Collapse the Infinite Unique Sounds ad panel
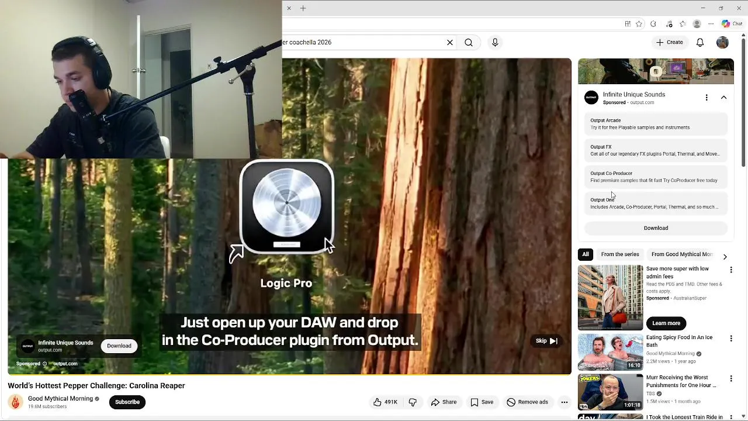This screenshot has width=748, height=421. coord(723,98)
